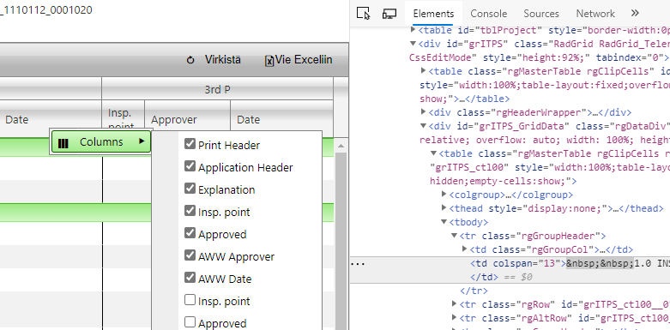Switch to the Sources tab
This screenshot has height=330, width=670.
[x=541, y=14]
